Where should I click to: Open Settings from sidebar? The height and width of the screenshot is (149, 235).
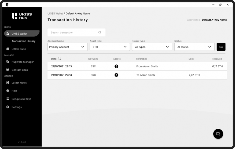[17, 107]
